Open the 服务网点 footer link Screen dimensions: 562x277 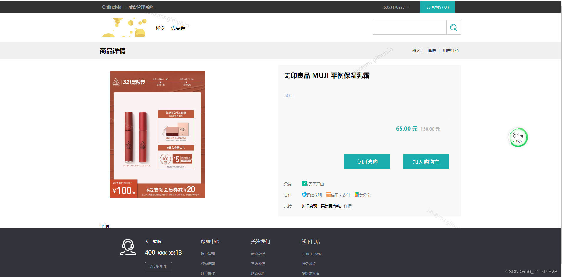308,263
